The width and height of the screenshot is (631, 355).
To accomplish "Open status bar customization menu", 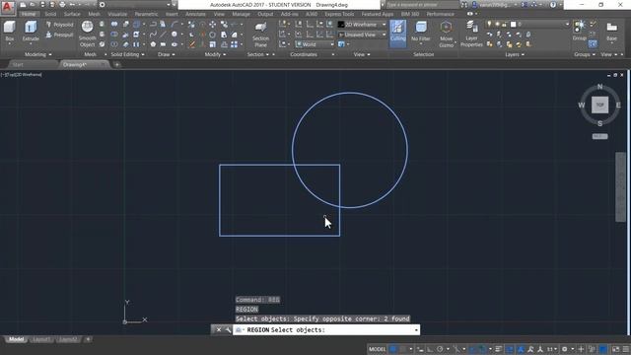I will coord(626,349).
